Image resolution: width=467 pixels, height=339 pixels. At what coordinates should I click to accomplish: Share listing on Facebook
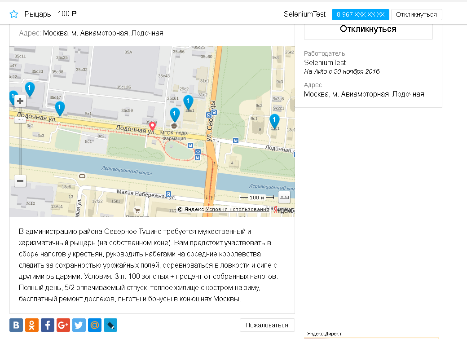click(x=48, y=325)
